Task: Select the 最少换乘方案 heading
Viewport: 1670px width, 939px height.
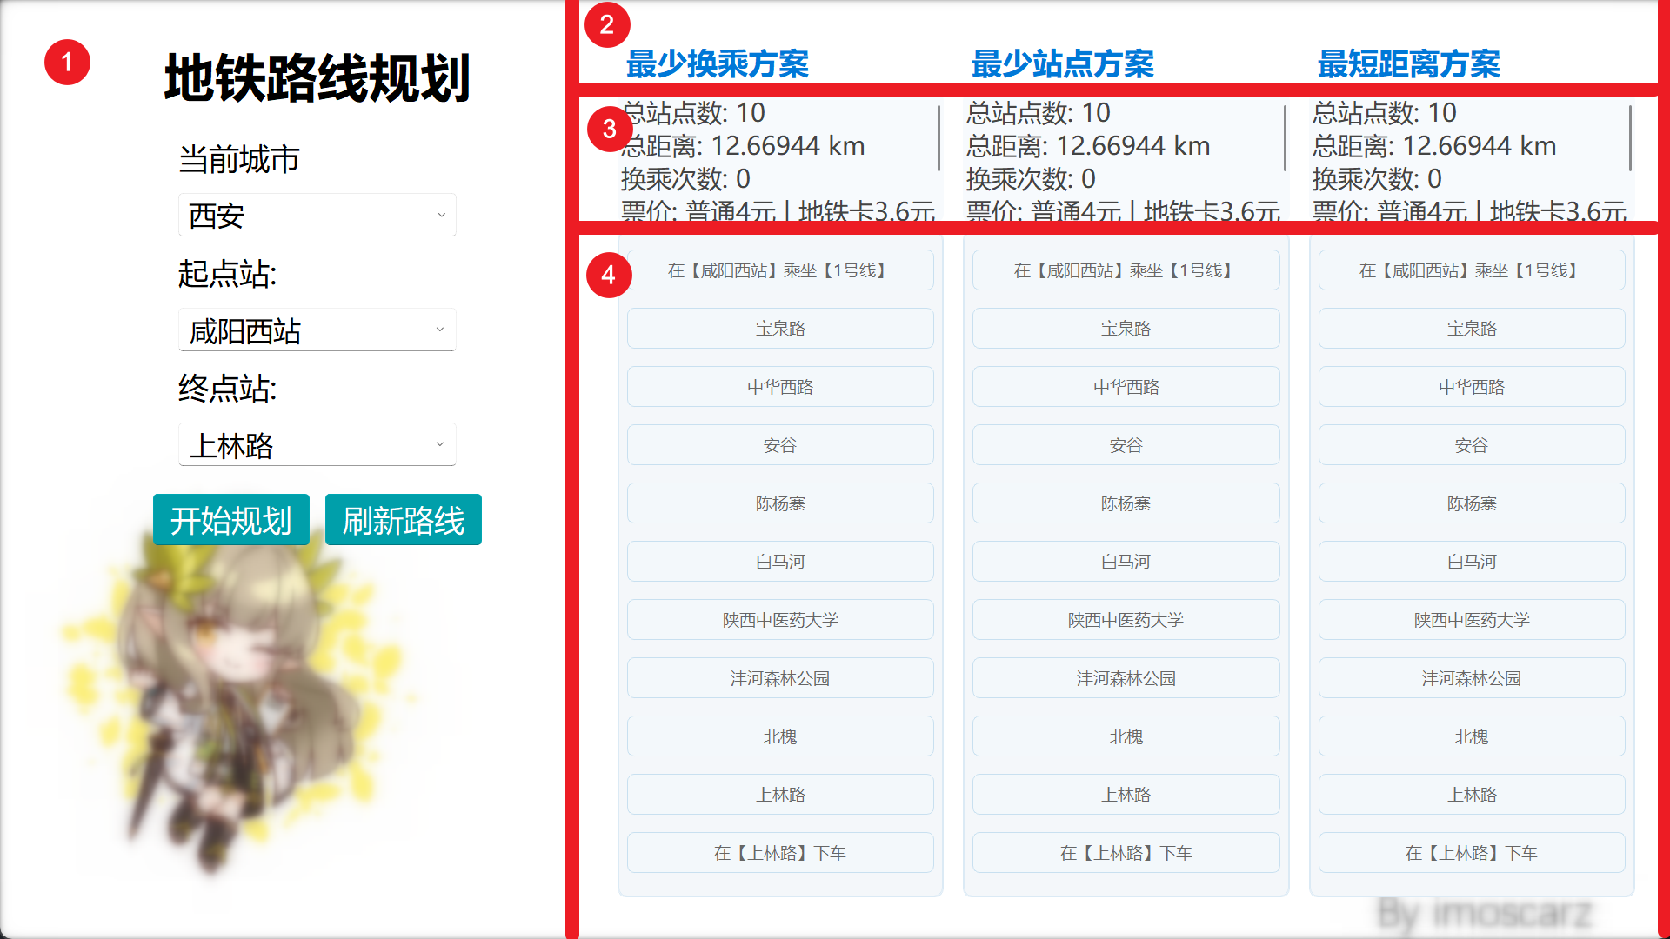Action: click(x=717, y=63)
